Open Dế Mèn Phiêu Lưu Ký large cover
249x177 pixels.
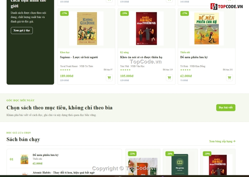[x=207, y=28]
